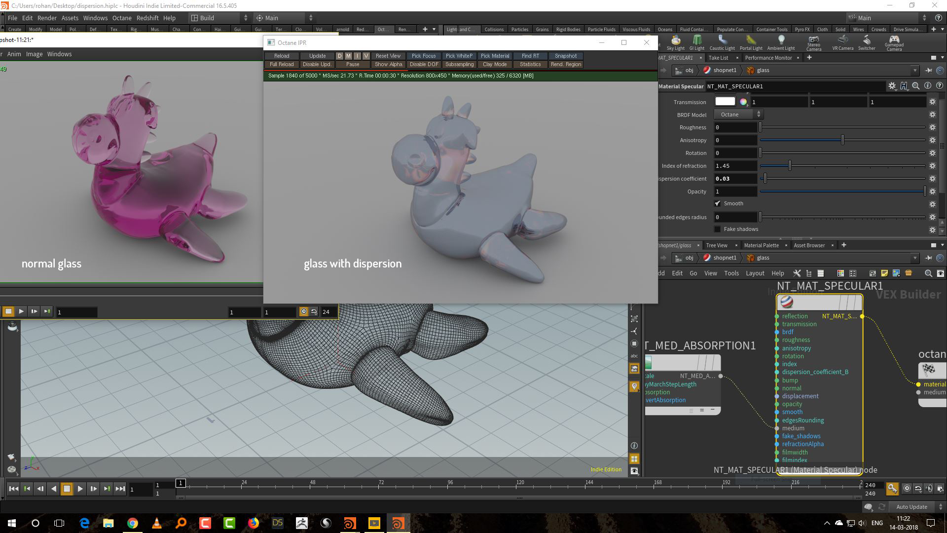The width and height of the screenshot is (947, 533).
Task: Click the white Transmission color swatch
Action: point(725,102)
